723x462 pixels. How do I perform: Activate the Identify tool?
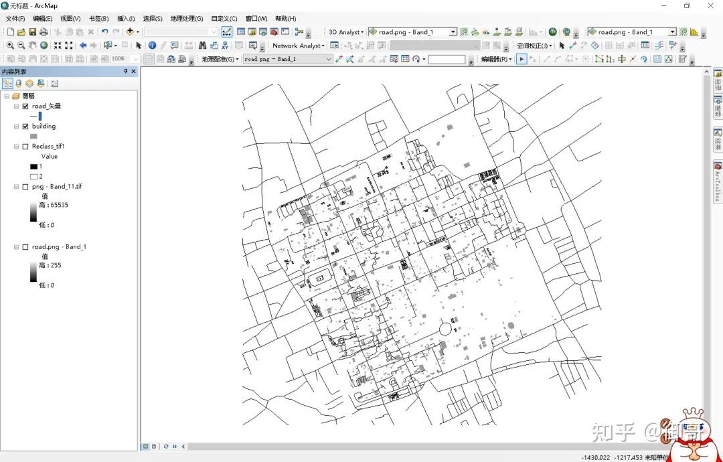[152, 46]
